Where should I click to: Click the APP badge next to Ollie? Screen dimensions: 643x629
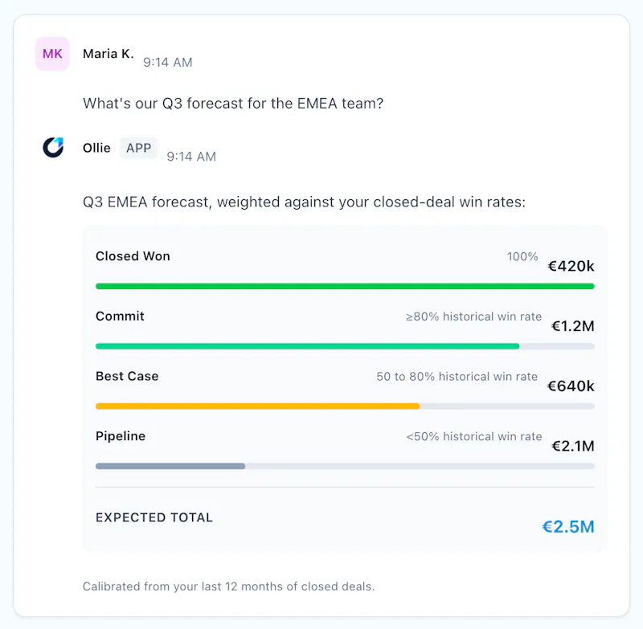pyautogui.click(x=138, y=148)
